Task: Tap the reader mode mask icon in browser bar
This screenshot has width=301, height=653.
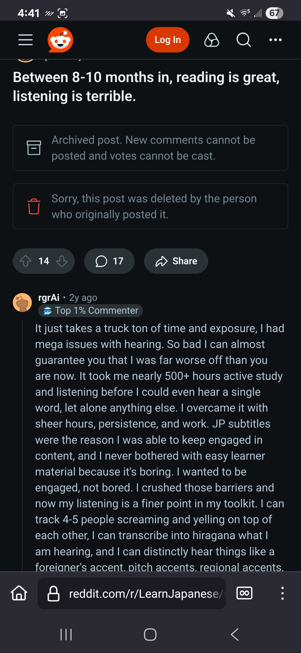Action: (244, 593)
